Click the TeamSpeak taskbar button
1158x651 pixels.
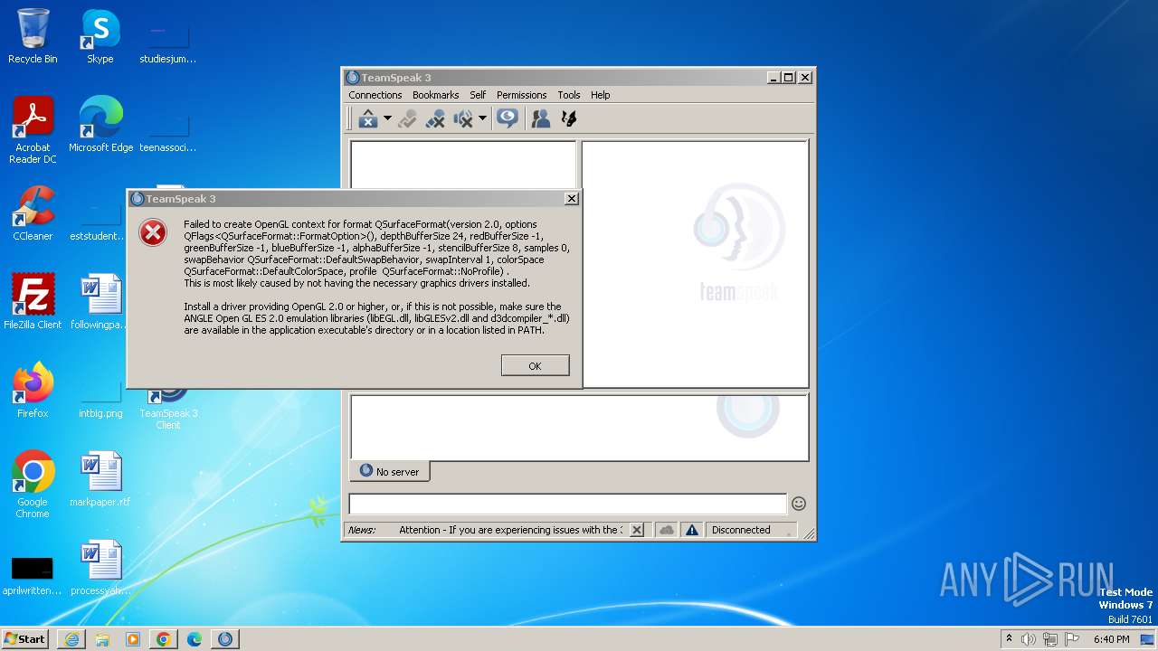[x=225, y=639]
